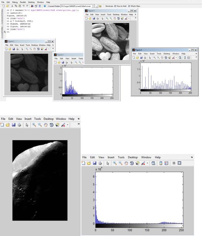Select Rotate 3D tool in Figure 3 toolbar

tap(118, 19)
